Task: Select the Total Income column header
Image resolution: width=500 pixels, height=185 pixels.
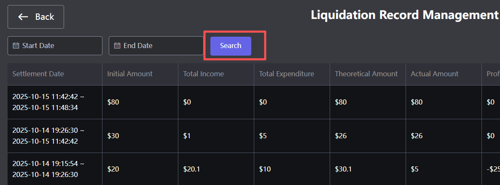Action: [203, 74]
